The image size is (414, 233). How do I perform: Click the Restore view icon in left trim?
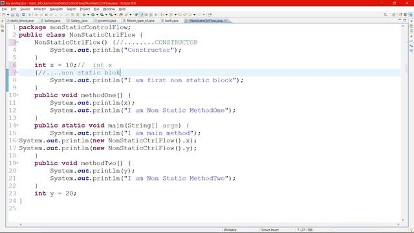[x=3, y=21]
